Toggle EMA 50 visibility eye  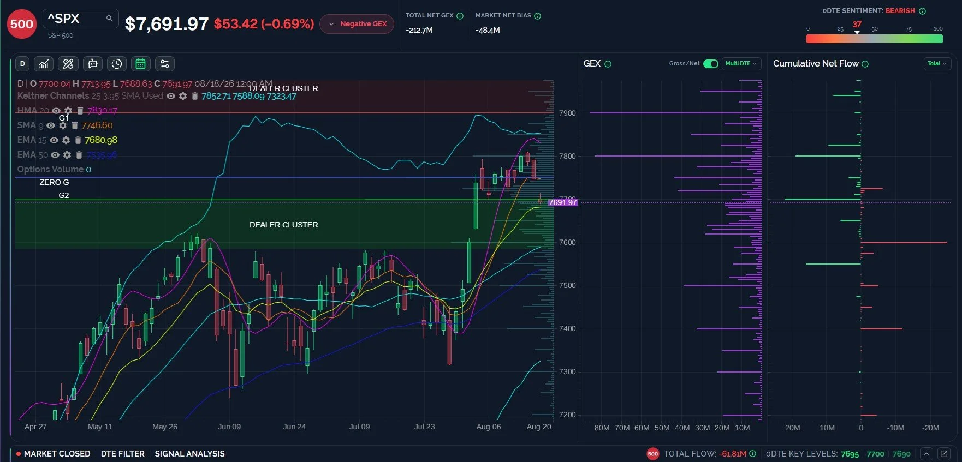point(55,155)
